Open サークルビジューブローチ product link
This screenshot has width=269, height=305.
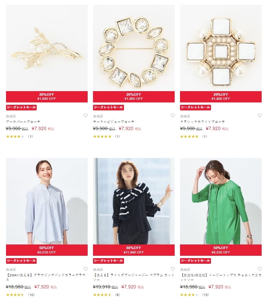tap(114, 122)
